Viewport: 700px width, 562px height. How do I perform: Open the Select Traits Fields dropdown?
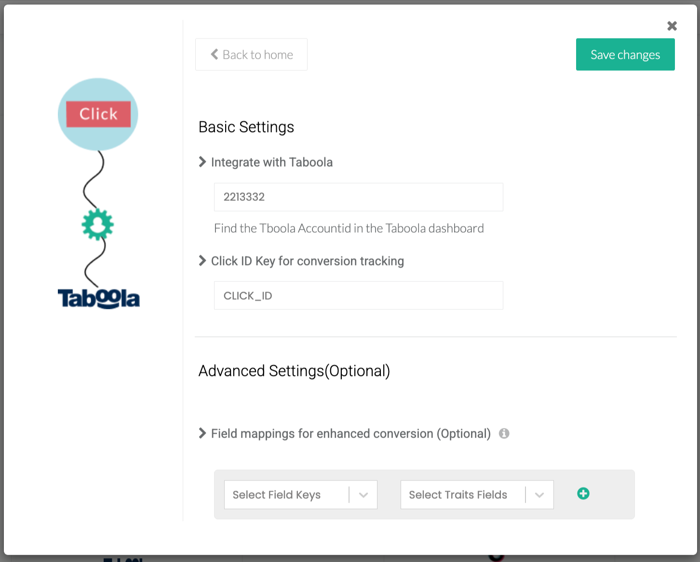point(477,495)
